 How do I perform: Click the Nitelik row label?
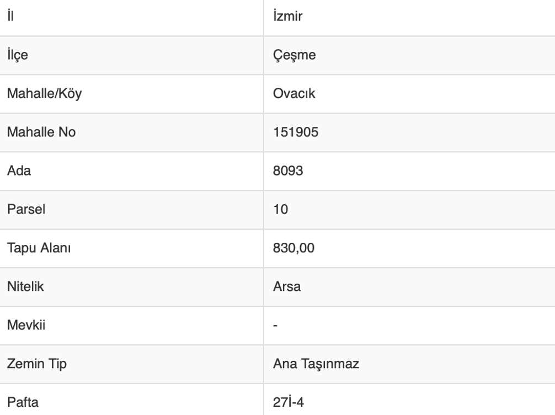coord(24,287)
